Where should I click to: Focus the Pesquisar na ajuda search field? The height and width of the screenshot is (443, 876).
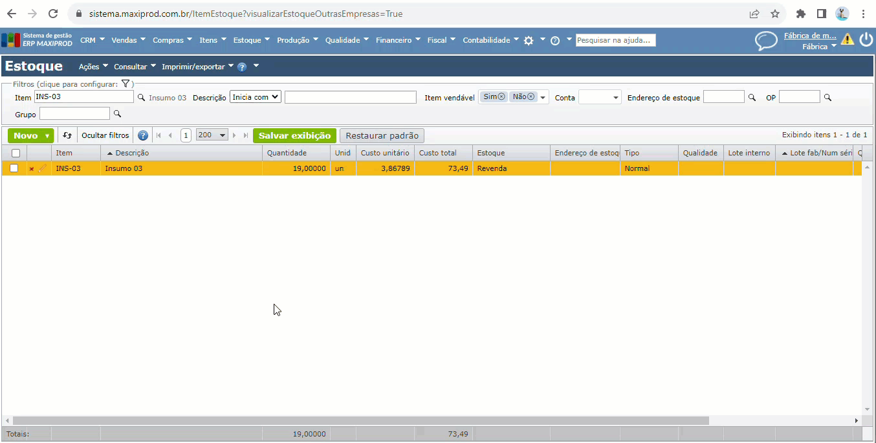615,40
